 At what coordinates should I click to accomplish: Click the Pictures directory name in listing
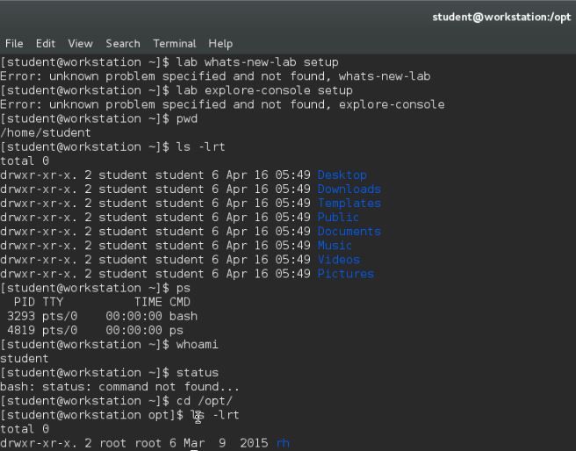[x=345, y=274]
